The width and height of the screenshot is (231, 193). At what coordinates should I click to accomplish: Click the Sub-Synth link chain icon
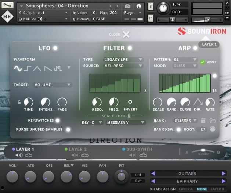(143, 155)
